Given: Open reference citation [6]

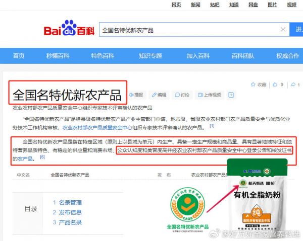Looking at the screenshot, I should tap(42, 157).
